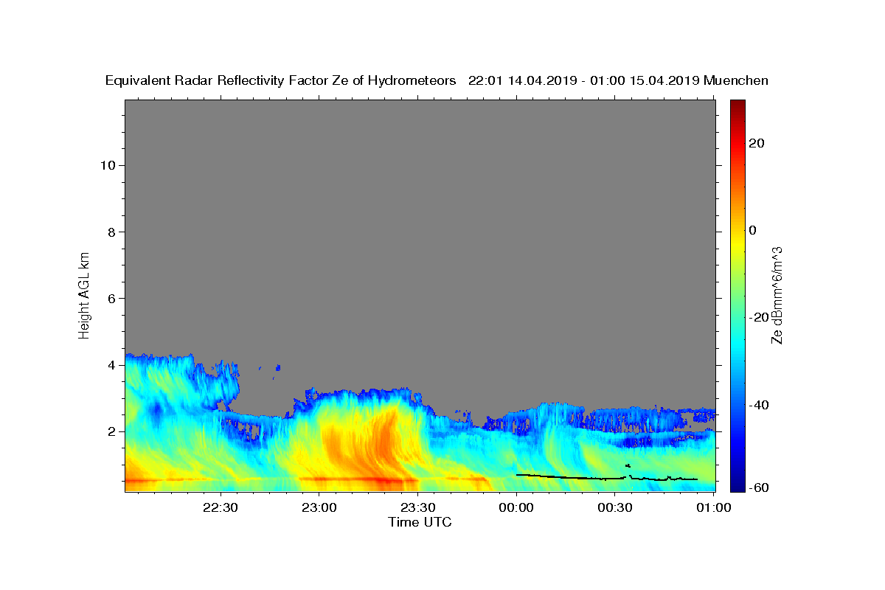Click the 23:30 time tick label
Viewport: 885px width, 590px height.
click(x=417, y=507)
